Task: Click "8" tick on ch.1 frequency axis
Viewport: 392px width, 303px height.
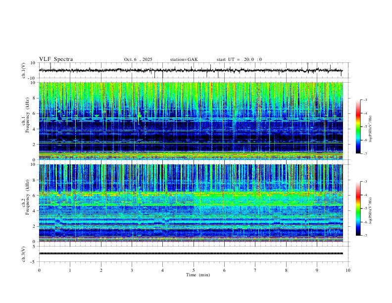Action: (34, 98)
